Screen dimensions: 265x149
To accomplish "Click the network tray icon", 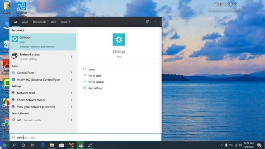I will point(236,145).
